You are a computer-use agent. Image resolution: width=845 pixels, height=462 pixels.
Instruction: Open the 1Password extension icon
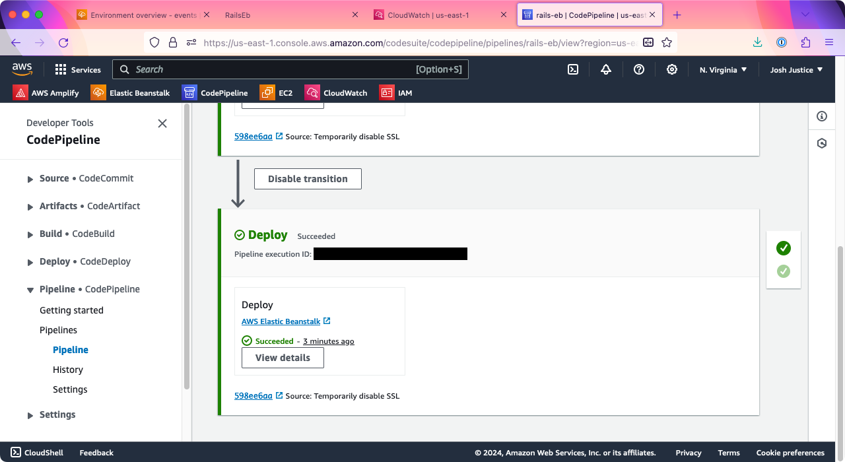pos(782,42)
